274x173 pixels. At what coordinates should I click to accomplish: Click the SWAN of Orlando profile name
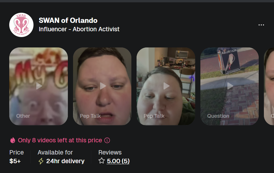[68, 21]
